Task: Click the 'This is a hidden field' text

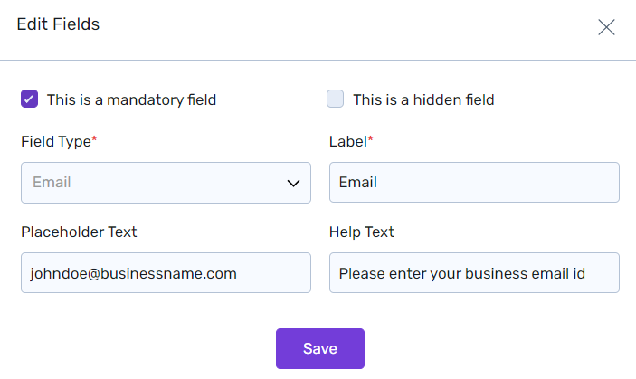Action: tap(423, 100)
